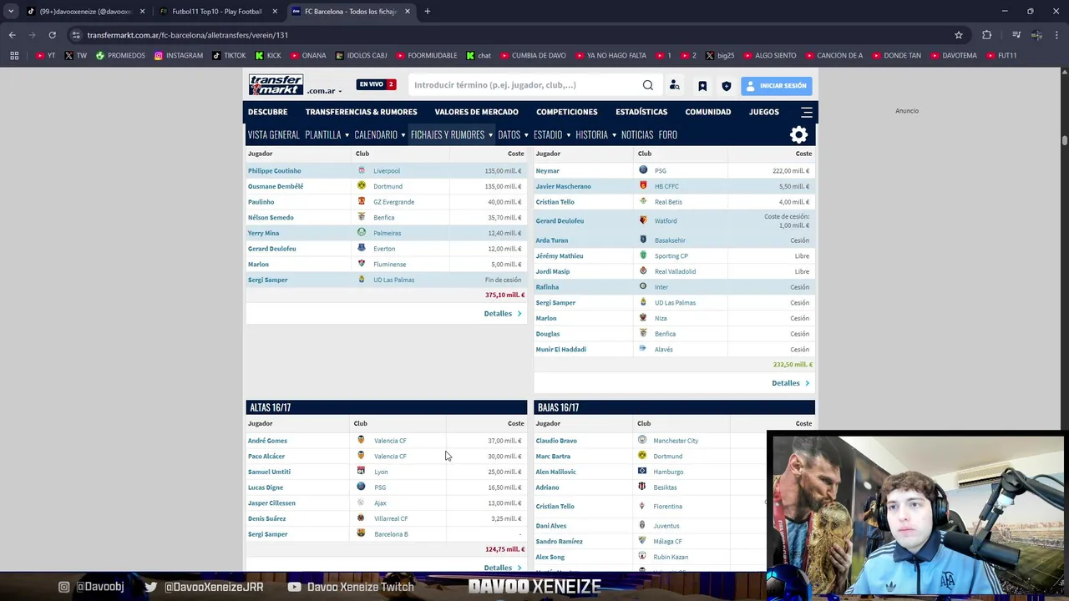
Task: Click the settings gear icon
Action: pyautogui.click(x=798, y=134)
